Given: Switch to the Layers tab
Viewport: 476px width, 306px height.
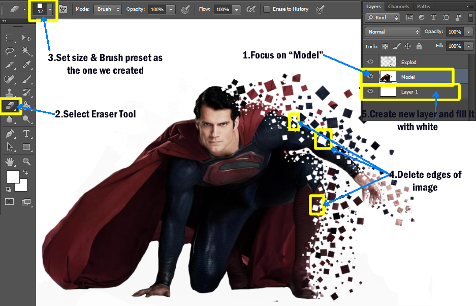Looking at the screenshot, I should tap(373, 7).
